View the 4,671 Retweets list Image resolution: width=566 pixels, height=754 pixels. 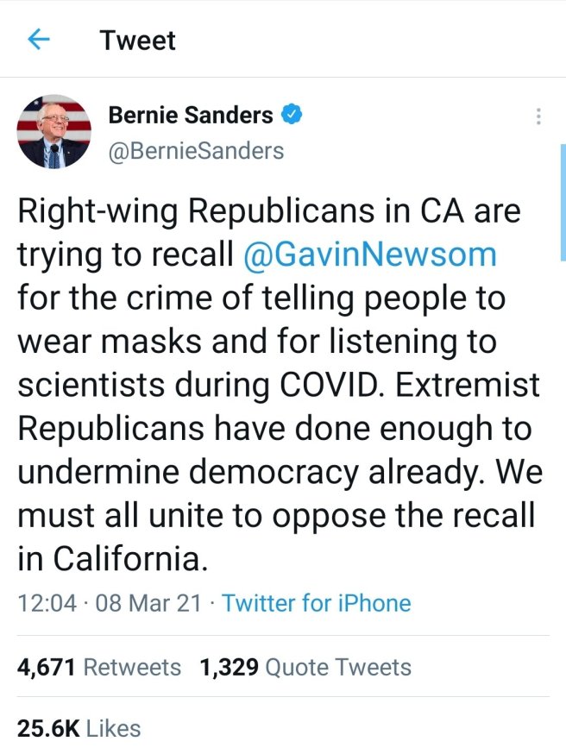point(99,667)
